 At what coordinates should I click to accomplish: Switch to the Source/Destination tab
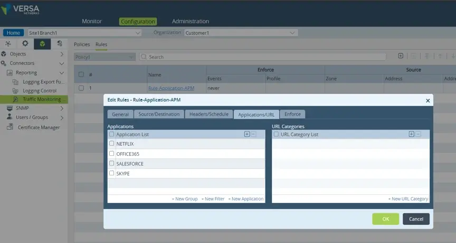159,114
